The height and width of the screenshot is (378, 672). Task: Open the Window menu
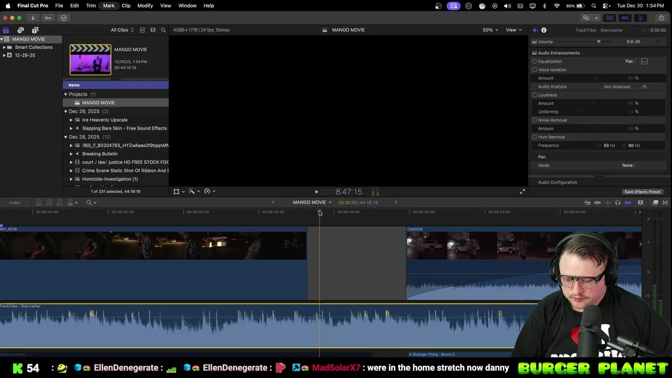coord(187,6)
